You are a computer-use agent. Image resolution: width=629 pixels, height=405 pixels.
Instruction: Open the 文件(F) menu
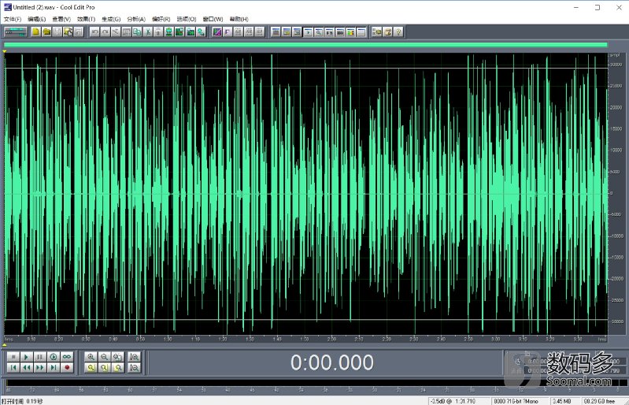tap(13, 18)
